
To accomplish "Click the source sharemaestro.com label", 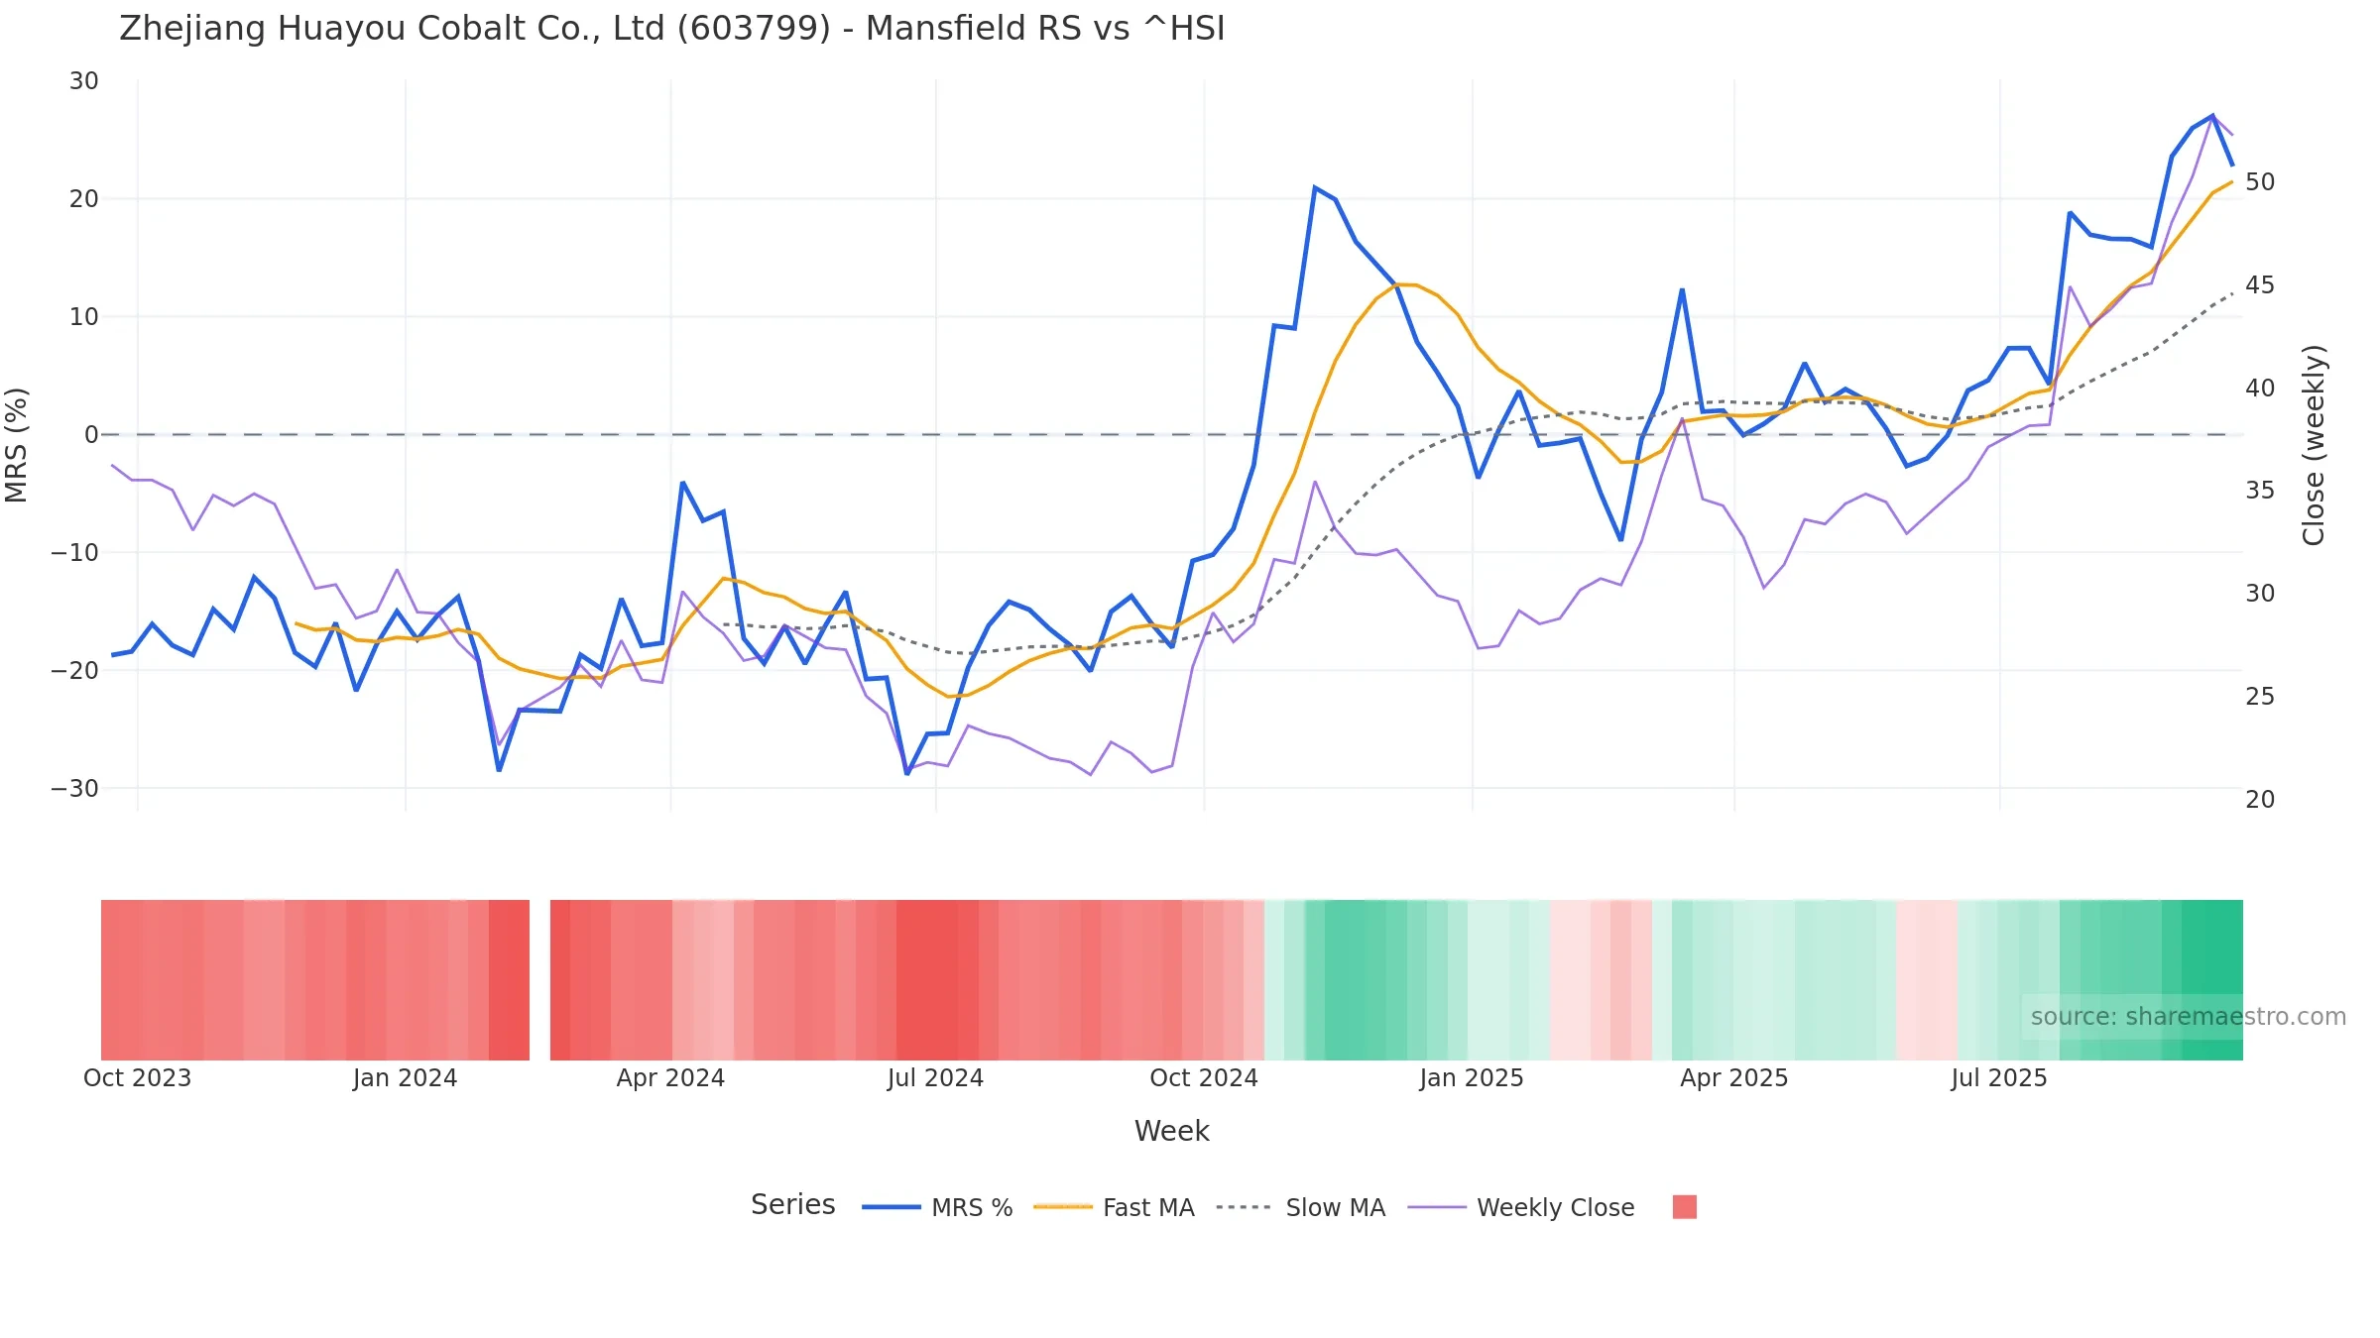I will click(2189, 1017).
